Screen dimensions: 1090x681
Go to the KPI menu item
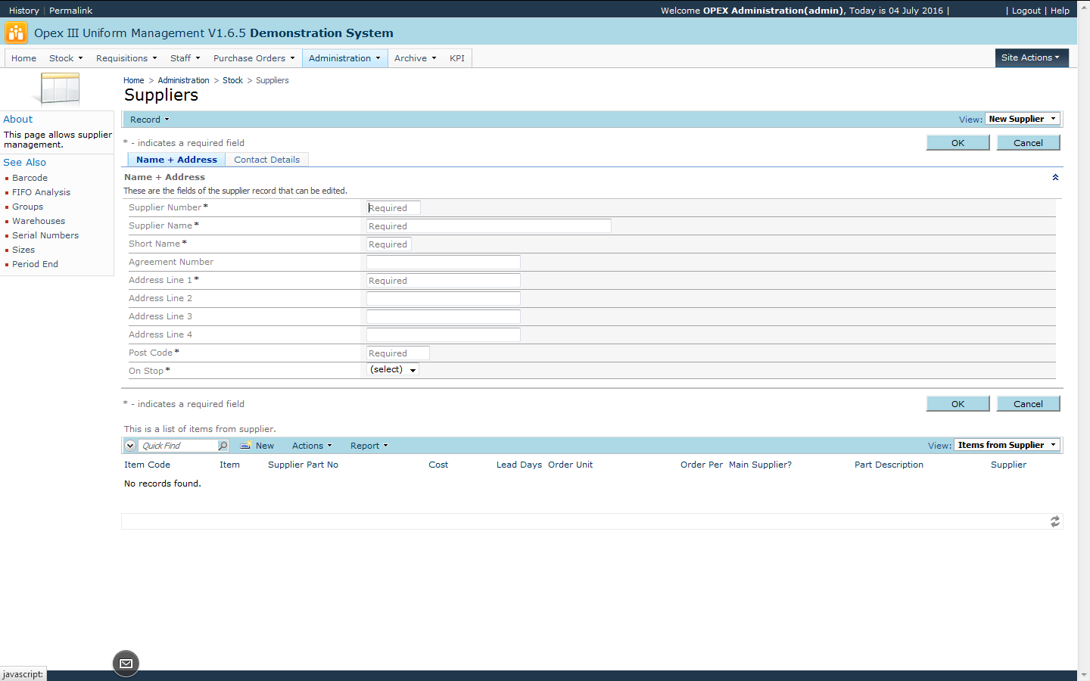tap(457, 58)
